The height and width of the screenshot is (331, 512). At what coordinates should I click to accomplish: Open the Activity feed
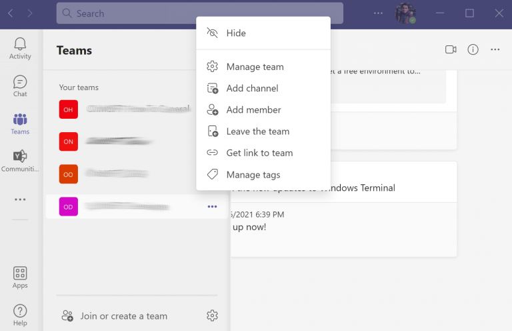pyautogui.click(x=20, y=48)
